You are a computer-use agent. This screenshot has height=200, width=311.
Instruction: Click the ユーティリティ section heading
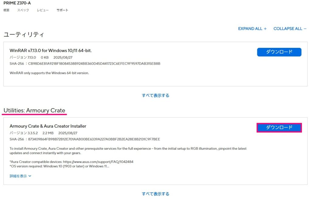click(x=24, y=35)
